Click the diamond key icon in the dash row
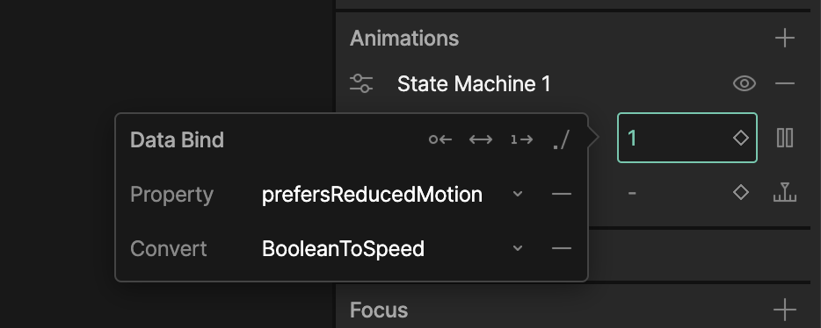 740,193
